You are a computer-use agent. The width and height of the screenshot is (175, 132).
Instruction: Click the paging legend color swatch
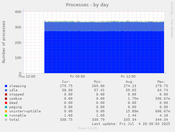pyautogui.click(x=6, y=107)
